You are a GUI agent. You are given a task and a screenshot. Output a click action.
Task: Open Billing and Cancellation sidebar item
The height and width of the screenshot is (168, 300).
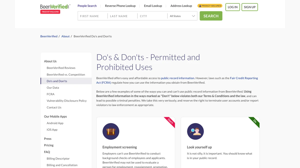pyautogui.click(x=62, y=165)
